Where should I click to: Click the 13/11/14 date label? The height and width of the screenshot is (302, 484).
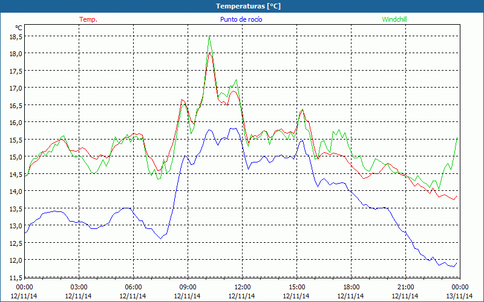(x=459, y=296)
